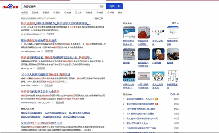Screen dimensions: 219x133
Task: Open 百度快照 for shenfenzheng.293.net result
Action: pos(60,102)
